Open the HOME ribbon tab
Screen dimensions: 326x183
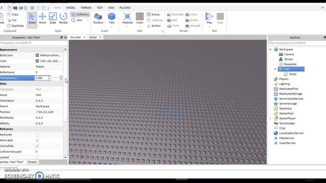click(x=57, y=8)
